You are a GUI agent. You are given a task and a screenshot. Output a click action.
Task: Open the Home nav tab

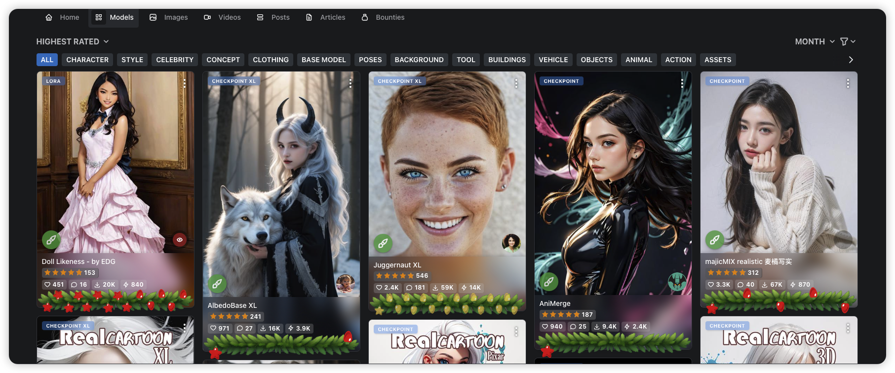tap(62, 17)
